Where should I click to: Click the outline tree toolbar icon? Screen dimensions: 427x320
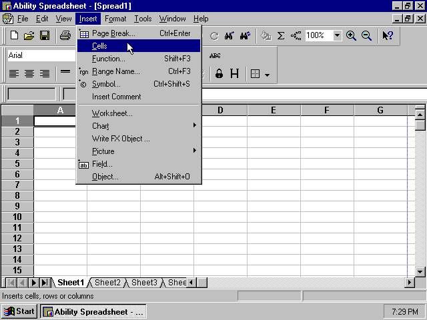point(296,35)
